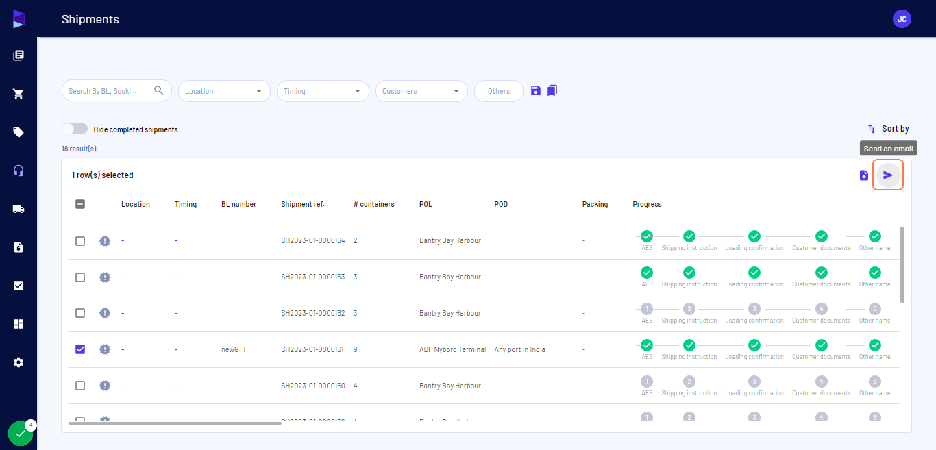The height and width of the screenshot is (450, 936).
Task: Click alert badge icon for SH2023-01-0000160
Action: pos(104,386)
